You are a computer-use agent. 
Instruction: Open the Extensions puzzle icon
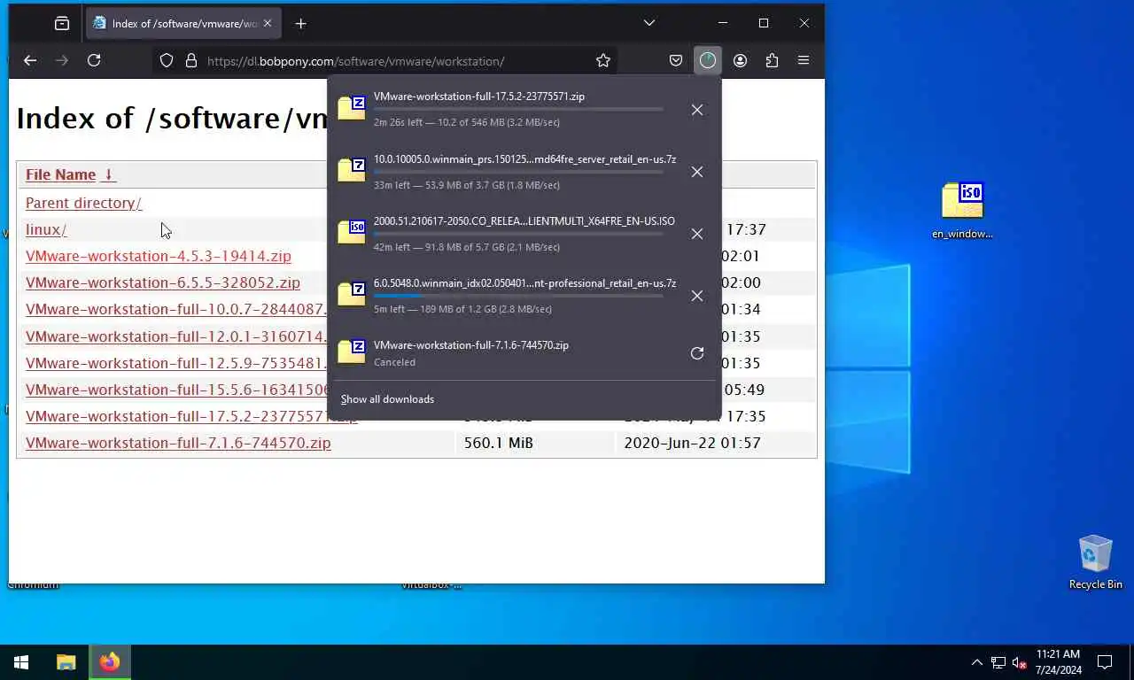pos(772,60)
